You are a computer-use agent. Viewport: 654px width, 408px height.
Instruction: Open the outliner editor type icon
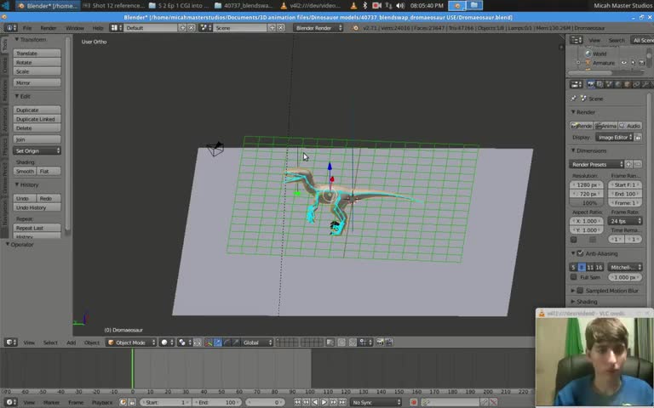coord(577,40)
